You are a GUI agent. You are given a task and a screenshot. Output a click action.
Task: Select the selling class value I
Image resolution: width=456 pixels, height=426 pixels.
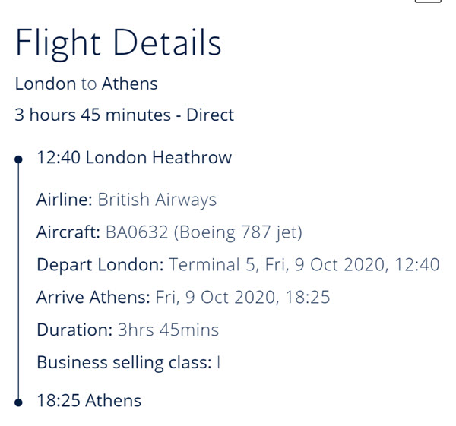(218, 362)
